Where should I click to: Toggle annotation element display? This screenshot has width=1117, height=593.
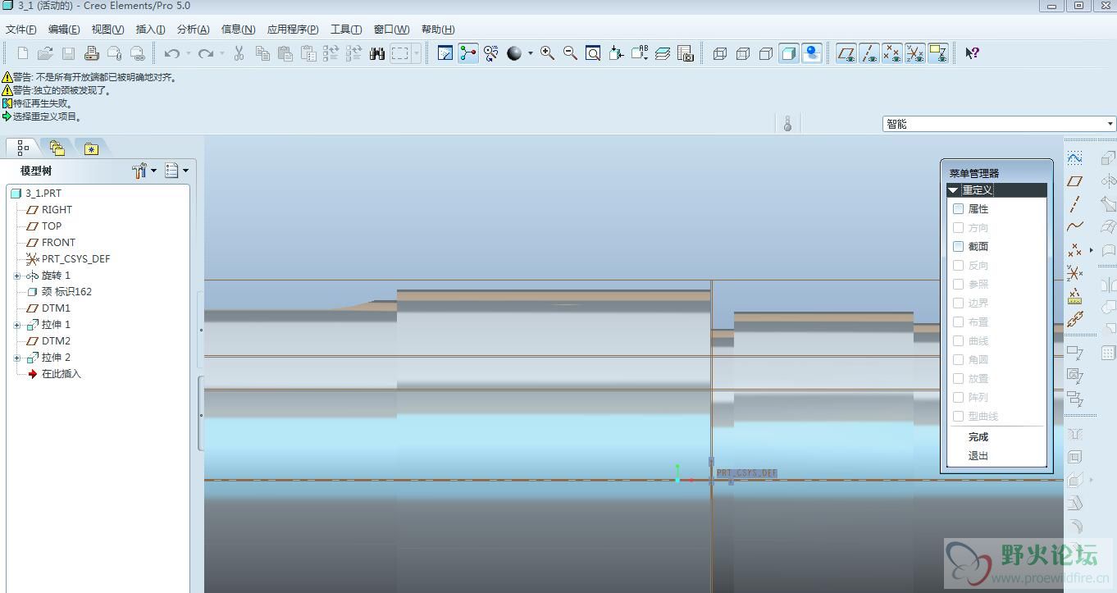pos(938,53)
